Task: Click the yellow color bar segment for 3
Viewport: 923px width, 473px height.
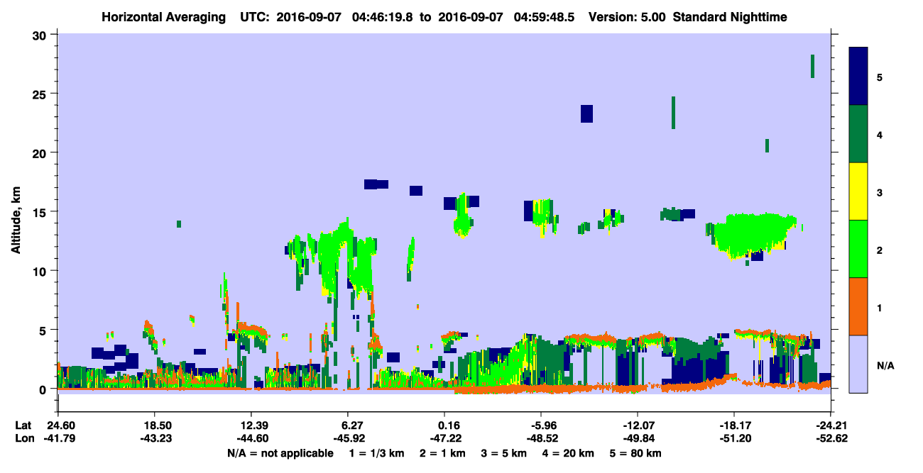Action: (858, 191)
